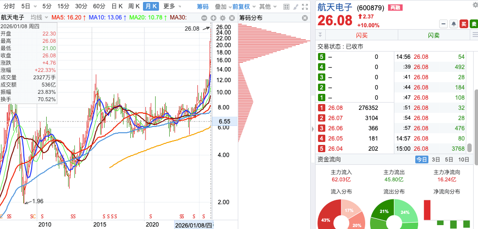Select buy level 1 order row
Image resolution: width=478 pixels, height=229 pixels.
[x=354, y=107]
